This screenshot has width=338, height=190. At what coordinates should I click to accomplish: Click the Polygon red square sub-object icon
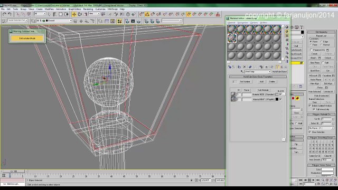(x=293, y=99)
